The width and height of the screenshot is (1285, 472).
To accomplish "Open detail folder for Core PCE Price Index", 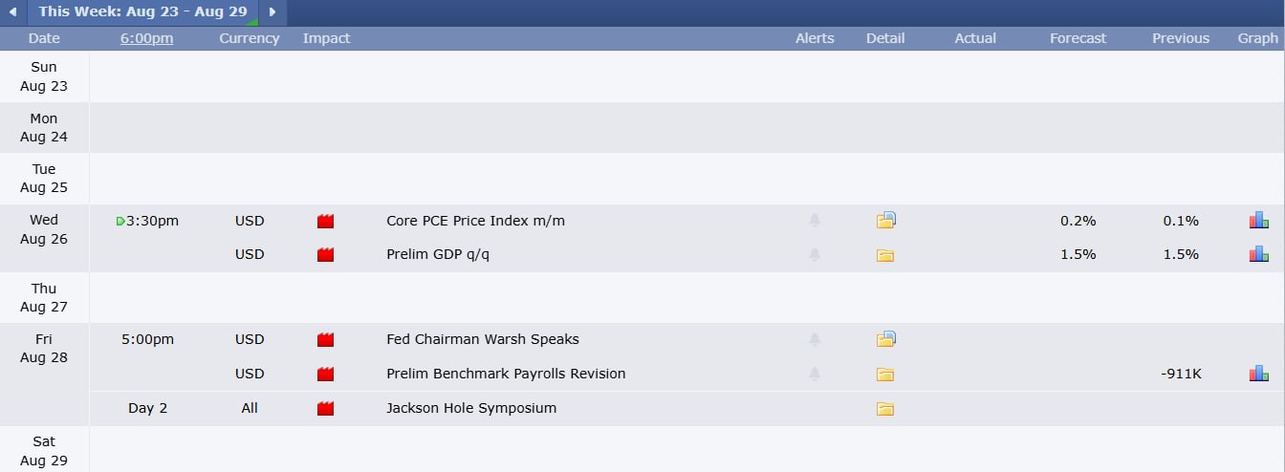I will click(885, 221).
